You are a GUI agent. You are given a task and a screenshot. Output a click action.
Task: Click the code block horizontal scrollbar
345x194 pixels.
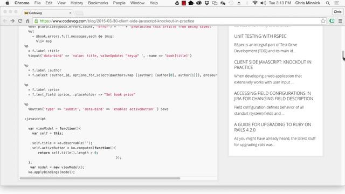[100, 178]
